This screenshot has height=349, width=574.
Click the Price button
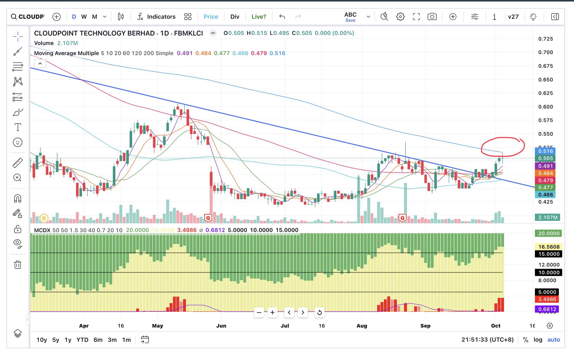tap(211, 17)
